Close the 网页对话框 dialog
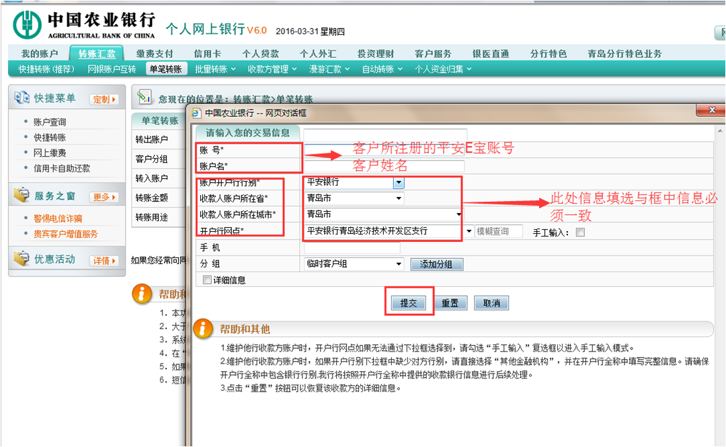This screenshot has height=447, width=726. (711, 110)
